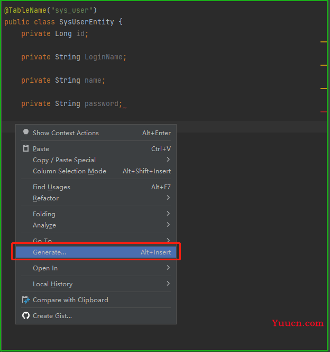330x352 pixels.
Task: Click the Compare with Clipboard icon
Action: tap(26, 300)
